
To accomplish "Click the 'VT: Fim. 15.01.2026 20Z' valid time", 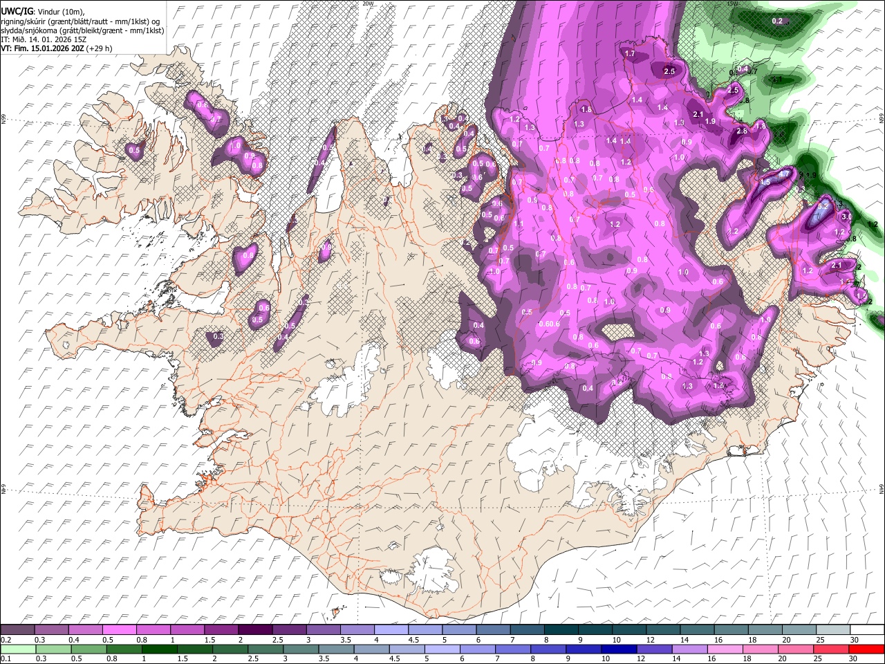I will [x=42, y=48].
